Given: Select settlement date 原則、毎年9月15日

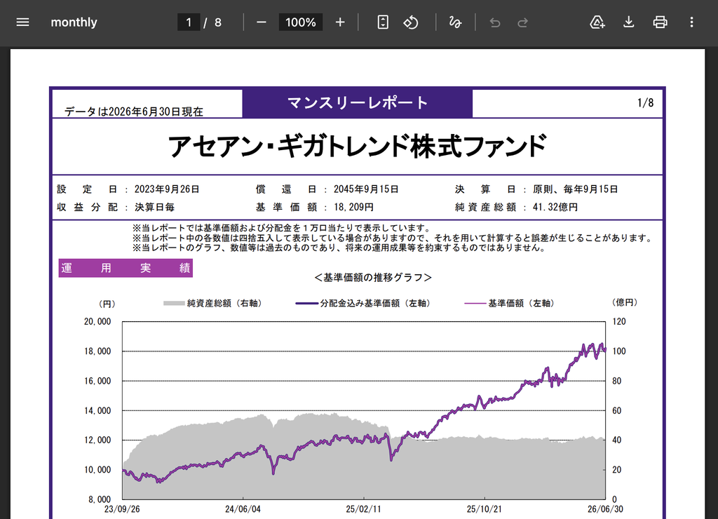Looking at the screenshot, I should click(x=576, y=189).
